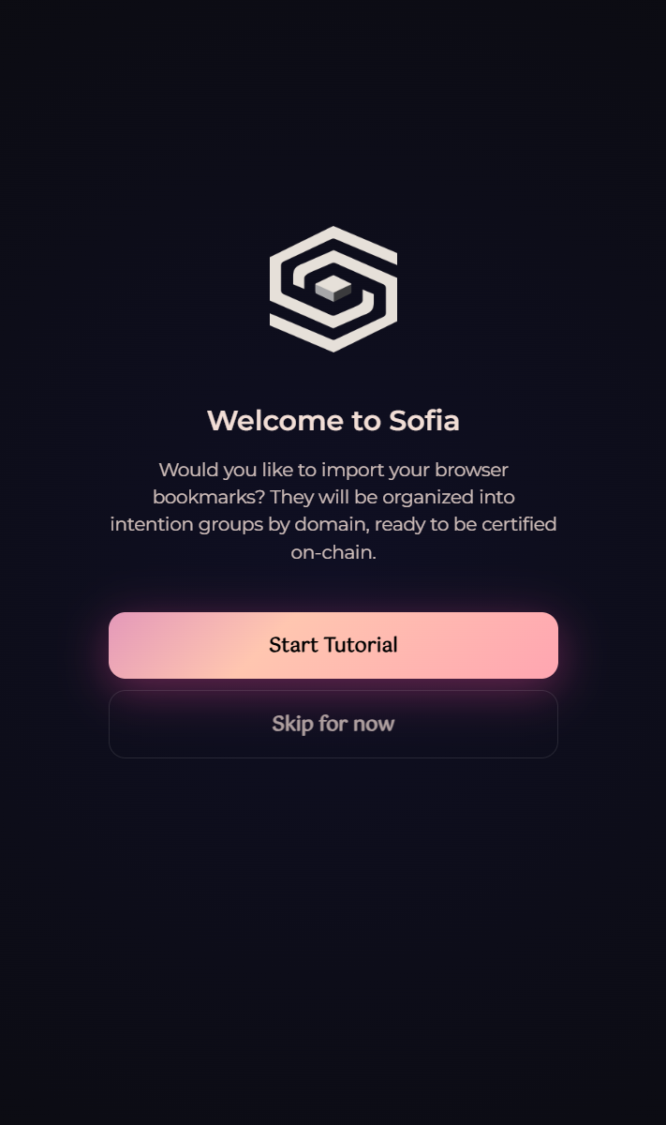This screenshot has height=1125, width=666.
Task: Open the app by clicking its brand mark
Action: point(333,288)
